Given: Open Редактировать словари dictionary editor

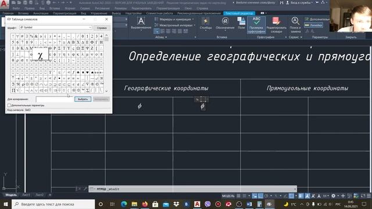Looking at the screenshot, I should pos(276,25).
